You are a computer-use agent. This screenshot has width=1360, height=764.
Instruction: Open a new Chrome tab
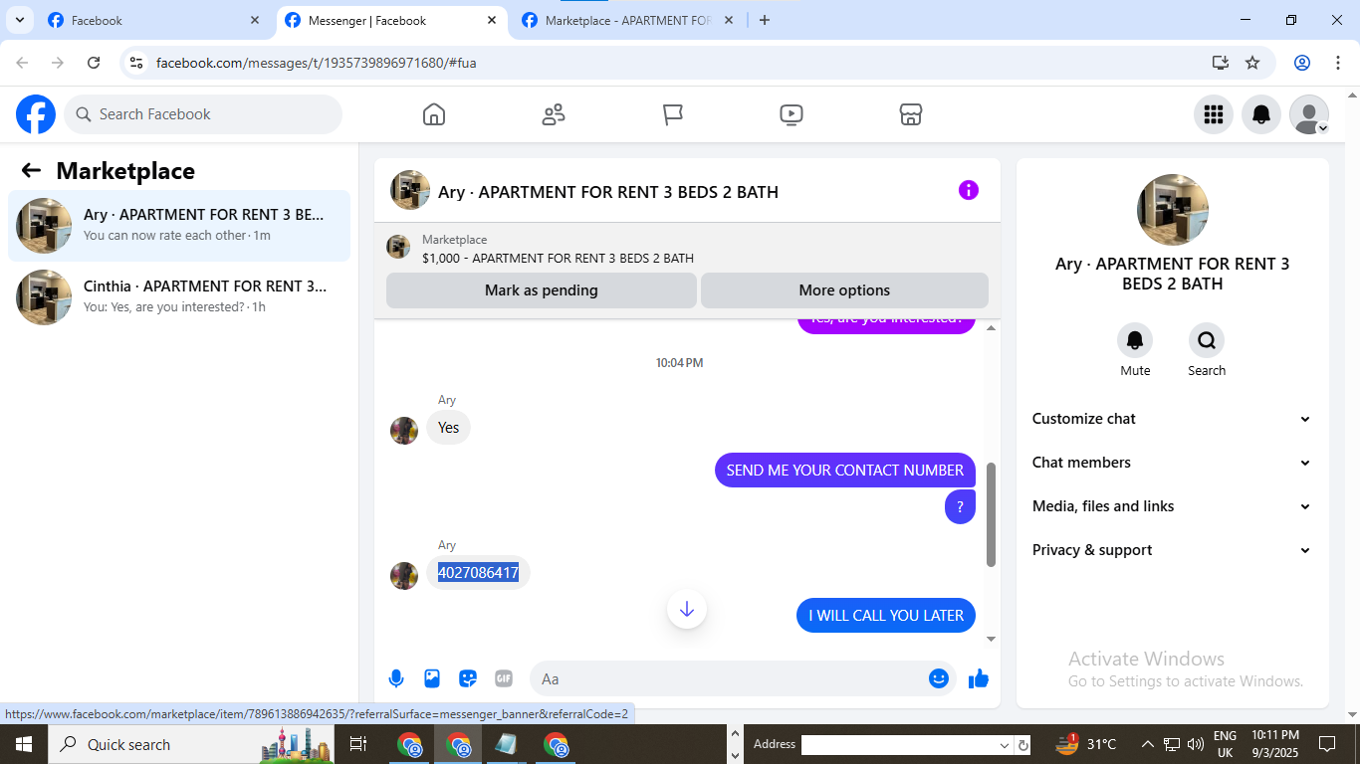(765, 20)
